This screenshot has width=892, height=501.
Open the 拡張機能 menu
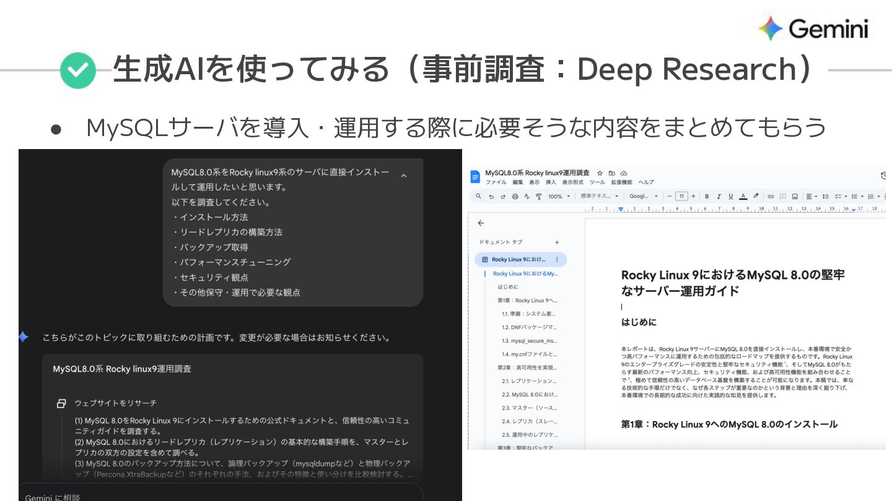pyautogui.click(x=621, y=182)
